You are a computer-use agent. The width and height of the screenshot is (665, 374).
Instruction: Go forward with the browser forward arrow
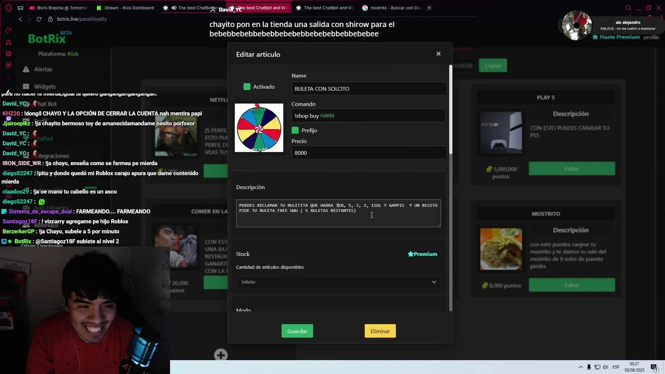[29, 19]
